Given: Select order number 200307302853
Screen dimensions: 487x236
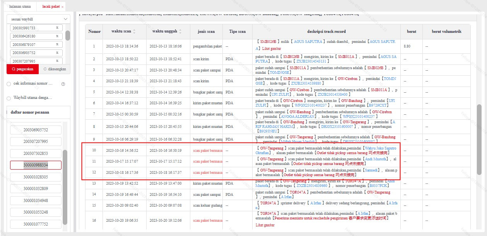Looking at the screenshot, I should tap(36, 153).
